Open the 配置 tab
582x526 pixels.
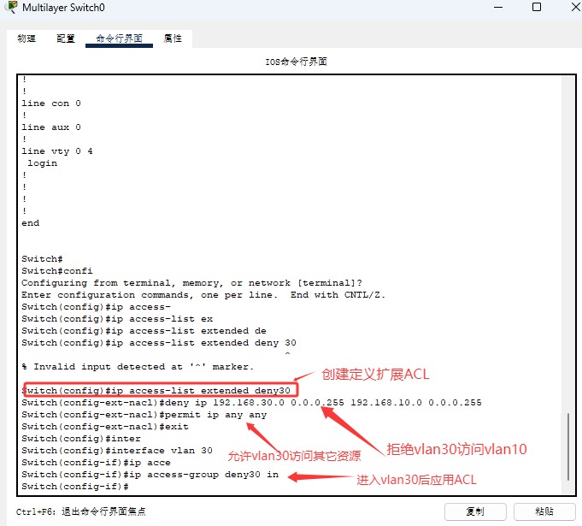click(66, 38)
